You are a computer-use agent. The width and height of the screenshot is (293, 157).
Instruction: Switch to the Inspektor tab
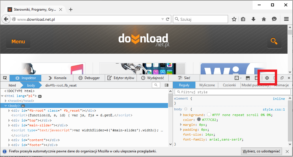tap(25, 78)
